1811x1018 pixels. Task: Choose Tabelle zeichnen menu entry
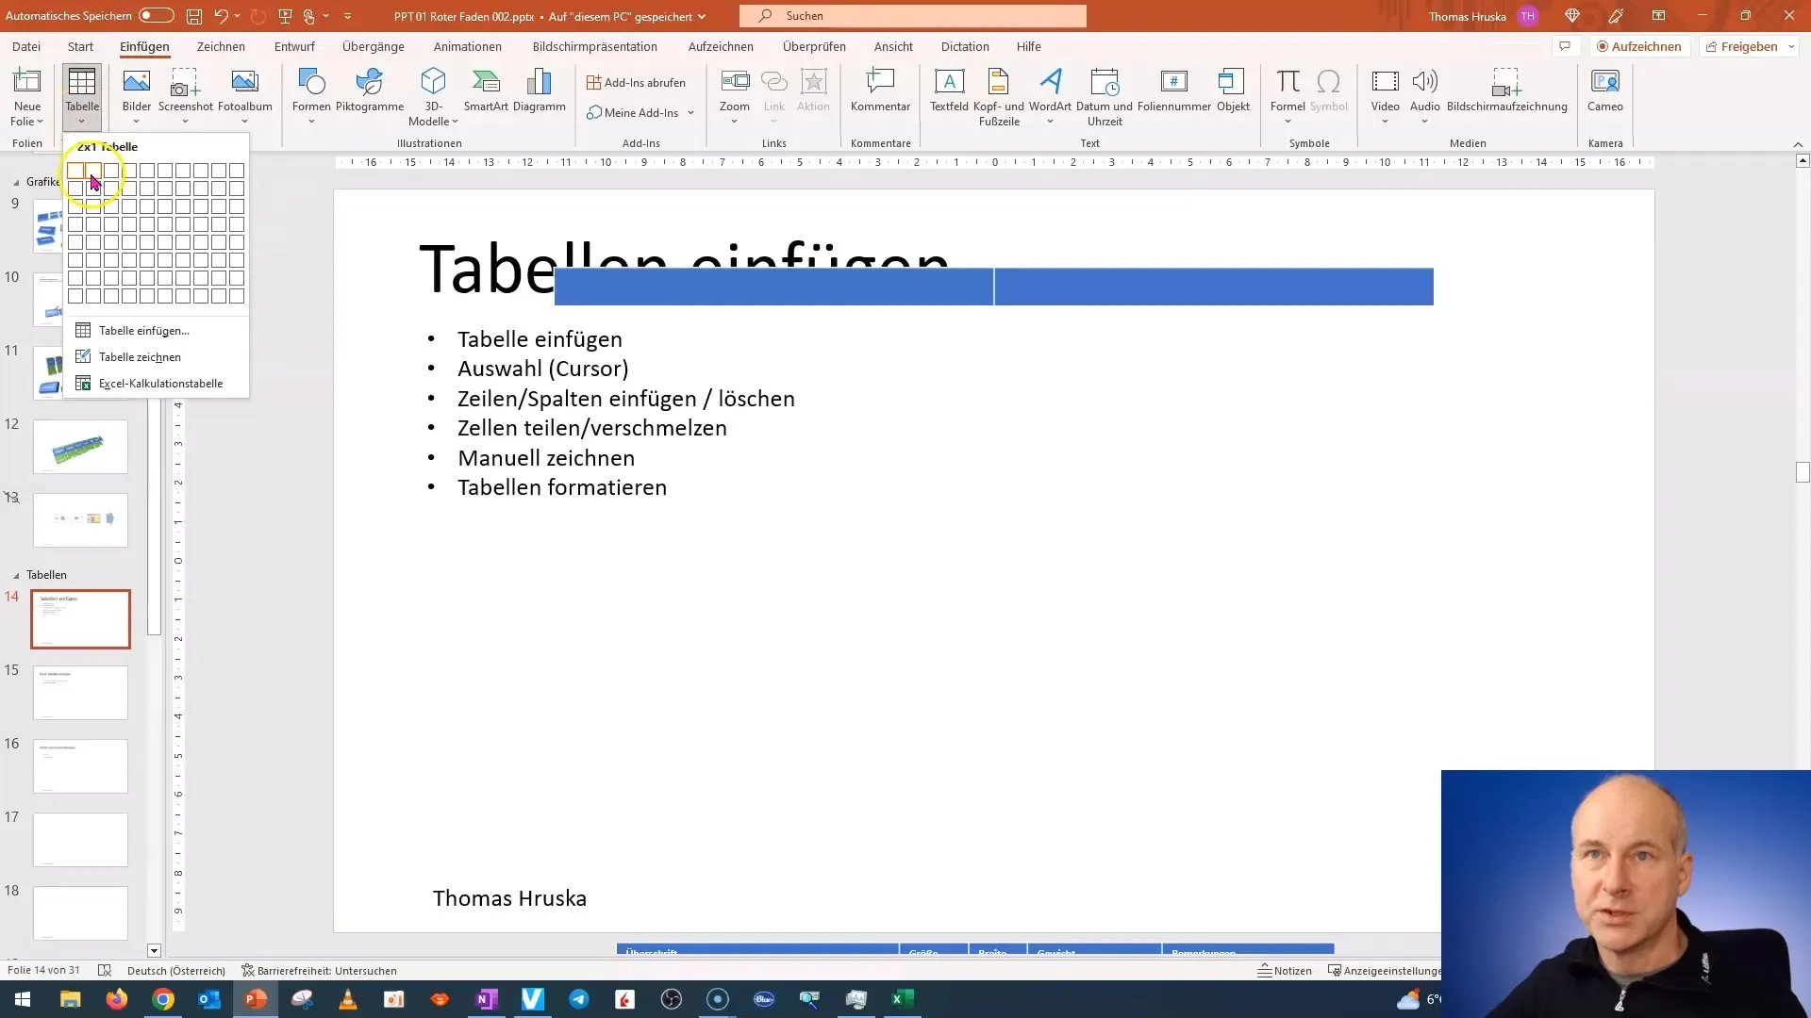pyautogui.click(x=156, y=357)
